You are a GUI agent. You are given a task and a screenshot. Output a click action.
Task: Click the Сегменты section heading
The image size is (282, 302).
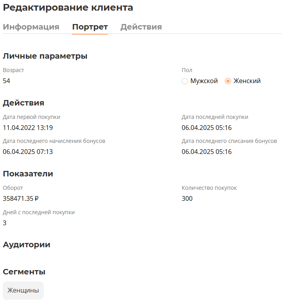coord(24,272)
